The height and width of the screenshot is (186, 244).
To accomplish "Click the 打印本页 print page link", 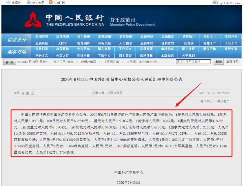I will [206, 101].
